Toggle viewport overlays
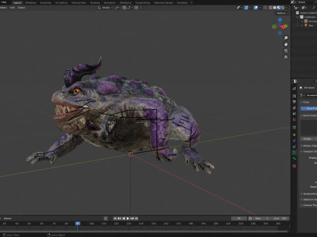Screen dimensions: 317x237 [256, 8]
